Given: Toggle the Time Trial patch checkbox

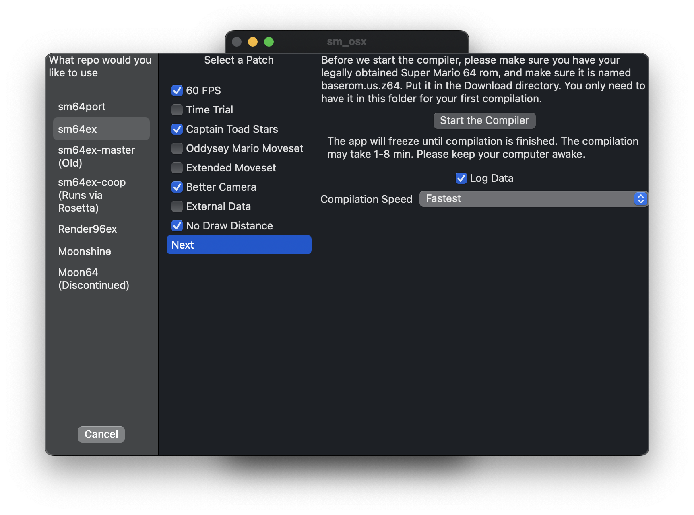Looking at the screenshot, I should [177, 110].
